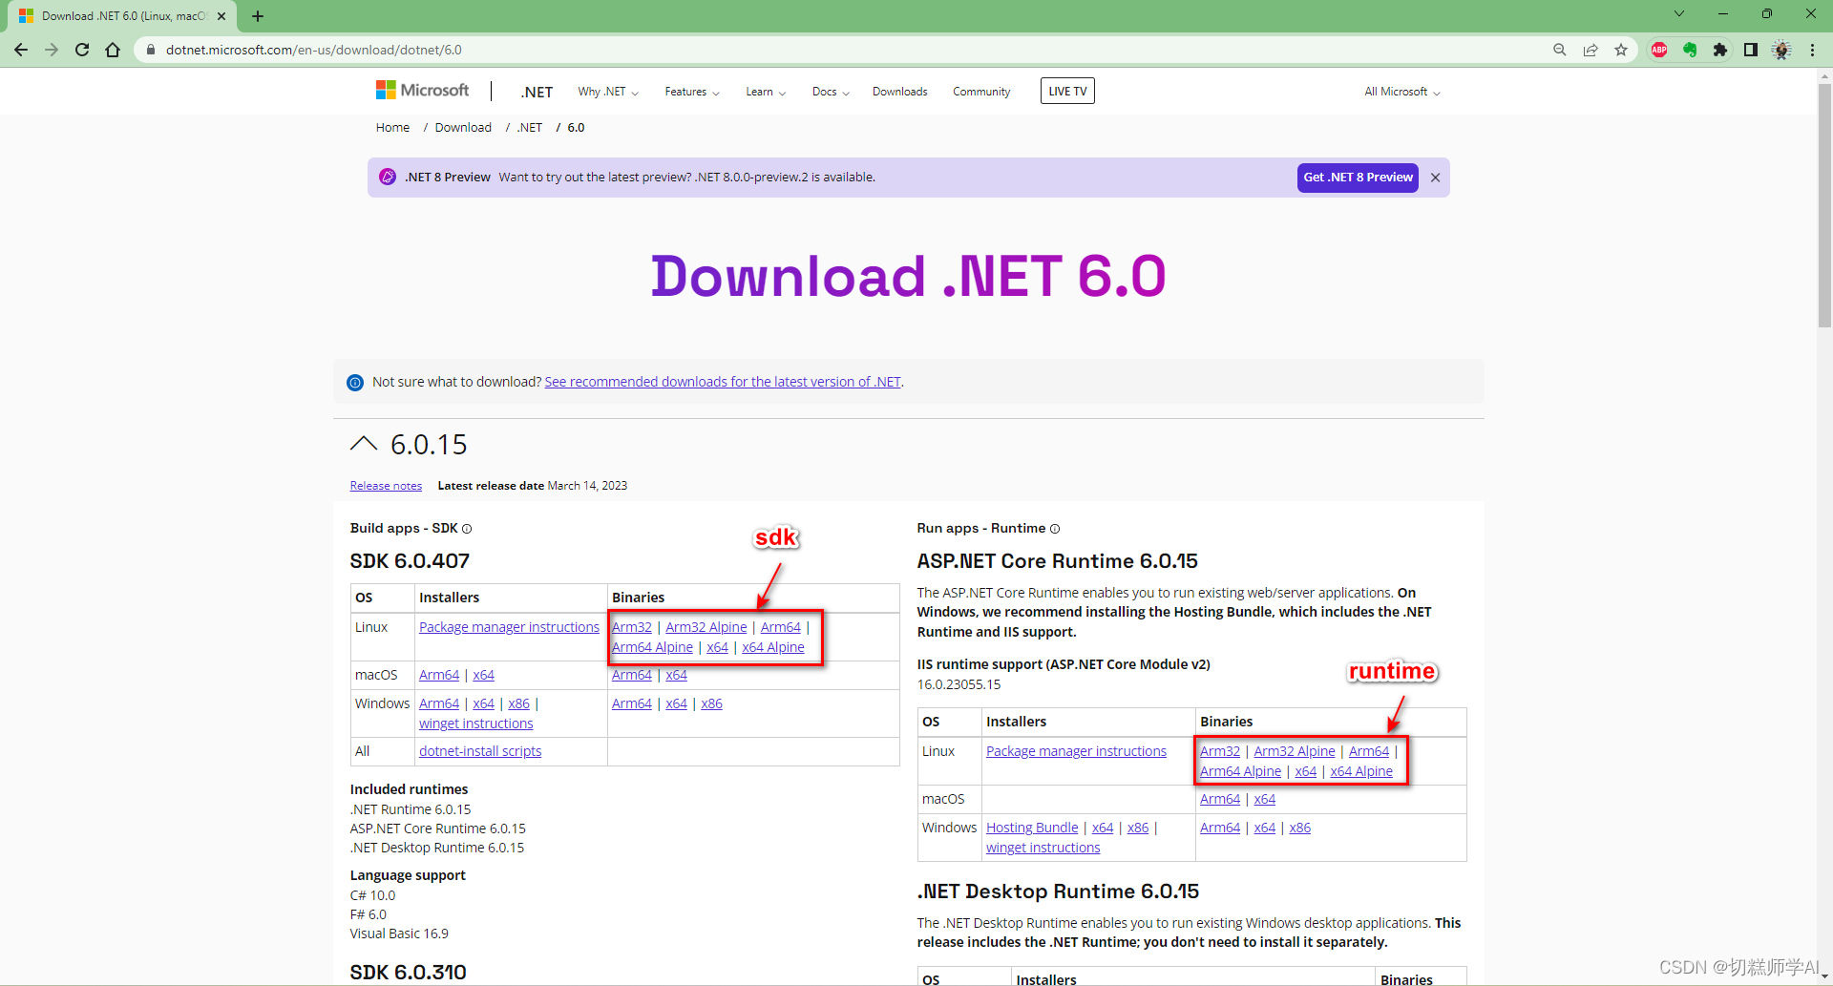Viewport: 1833px width, 986px height.
Task: Click the Get .NET 8 Preview button
Action: [1358, 177]
